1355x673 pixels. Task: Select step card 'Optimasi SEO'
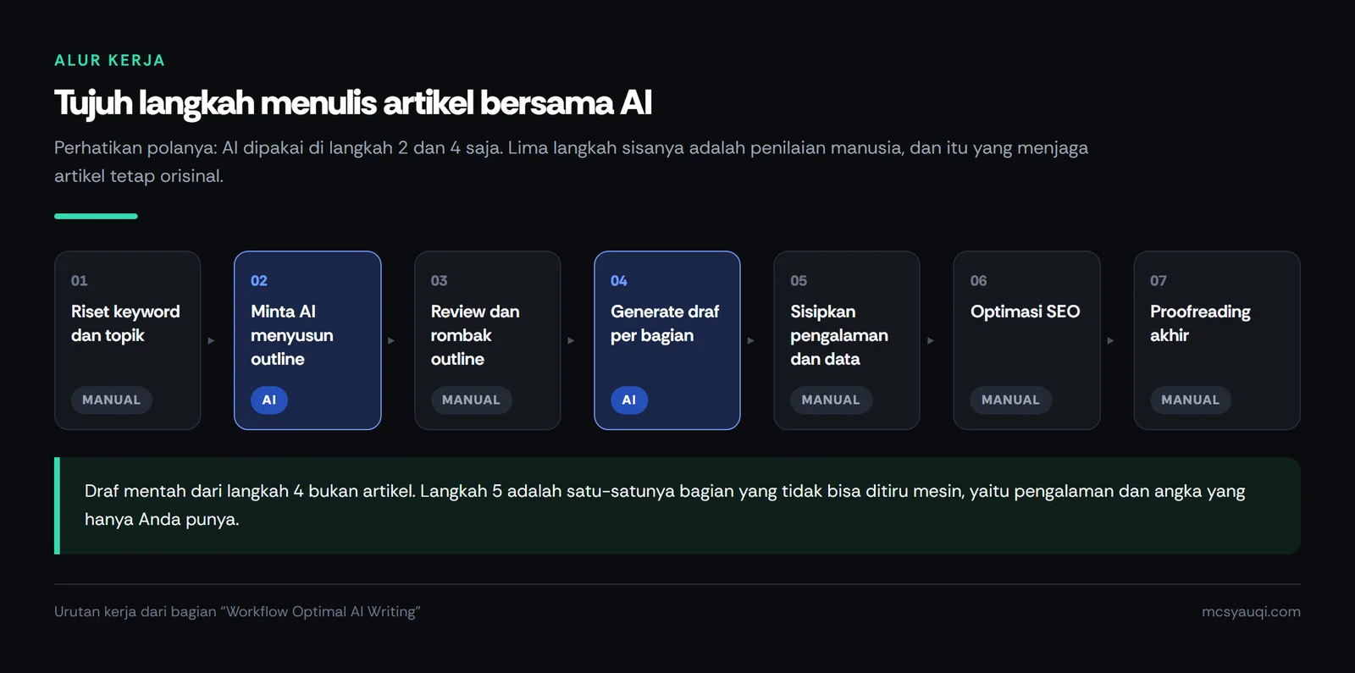click(1026, 340)
